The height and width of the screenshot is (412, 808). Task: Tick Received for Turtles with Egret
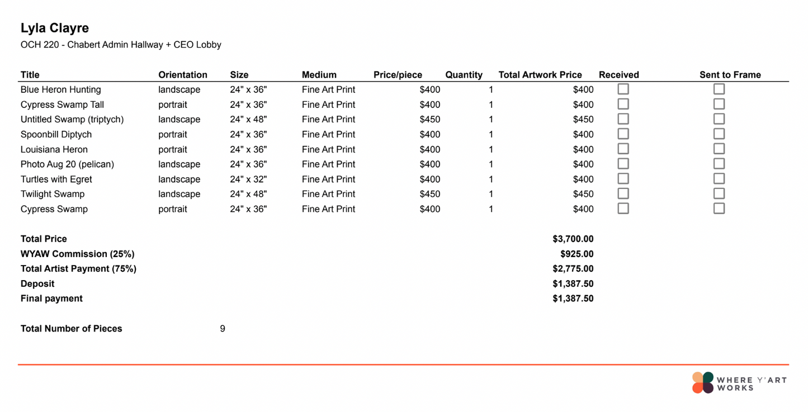click(623, 178)
